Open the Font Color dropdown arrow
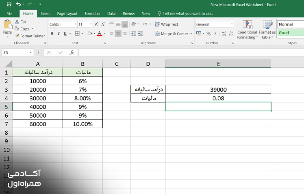 coord(104,34)
